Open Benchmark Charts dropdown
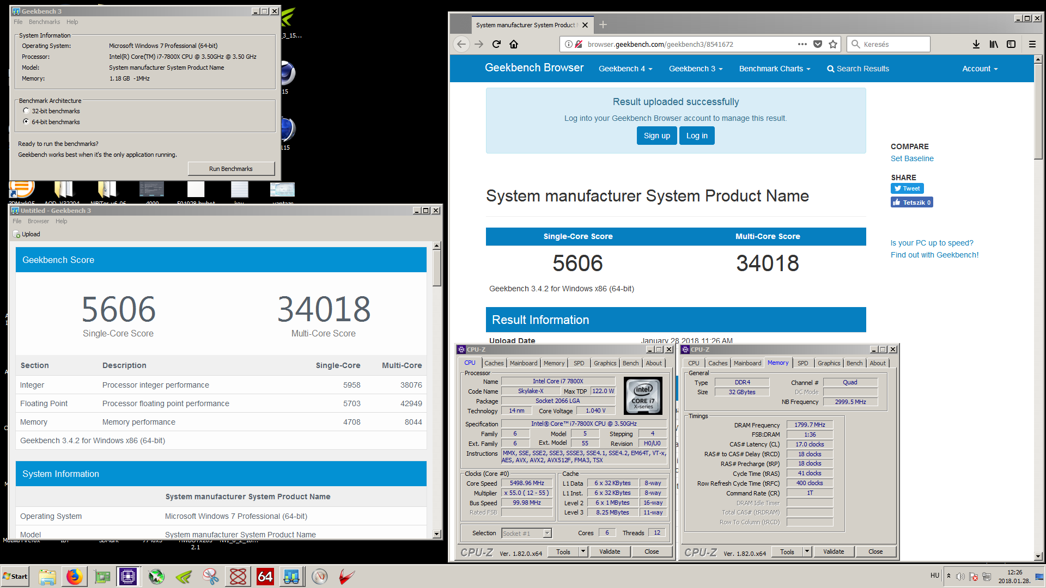1046x588 pixels. tap(775, 69)
